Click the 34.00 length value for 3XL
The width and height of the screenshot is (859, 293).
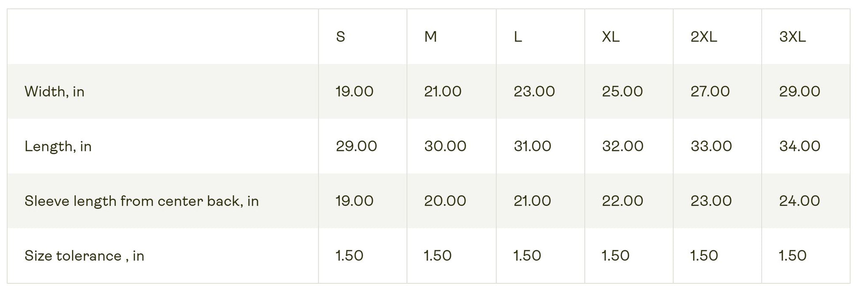tap(799, 146)
